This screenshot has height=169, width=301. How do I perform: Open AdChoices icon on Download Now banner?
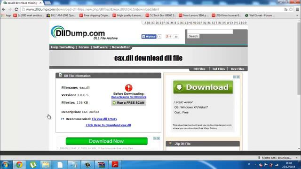(155, 138)
